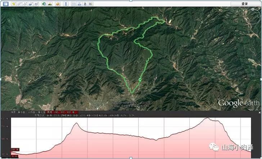
Task: Click the email envelope icon
Action: click(74, 4)
